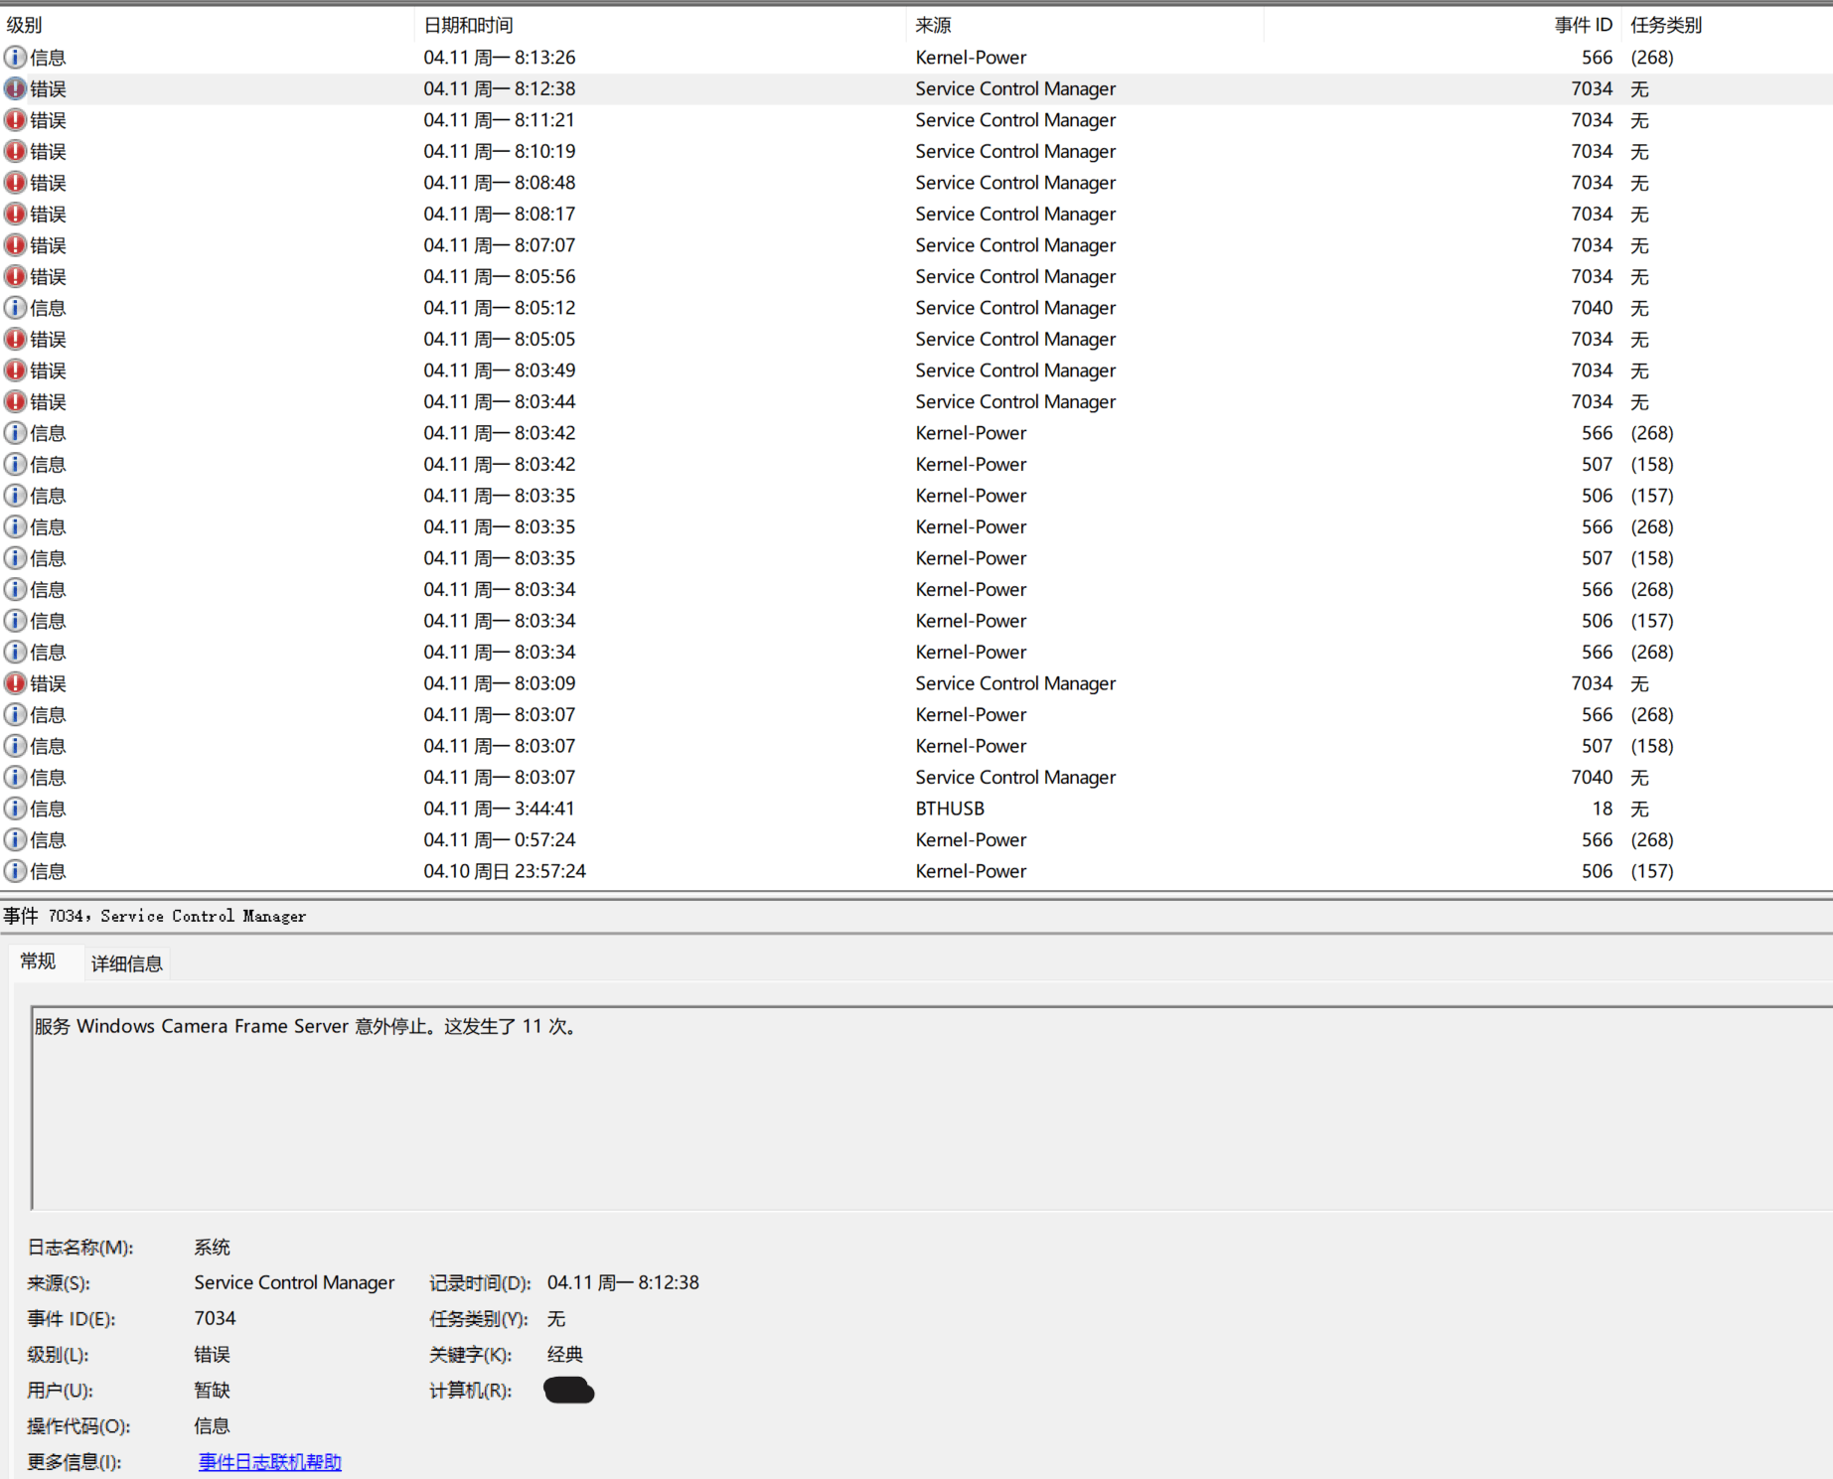Viewport: 1833px width, 1479px height.
Task: Click the error icon on the 8:11:21 event
Action: pos(16,119)
